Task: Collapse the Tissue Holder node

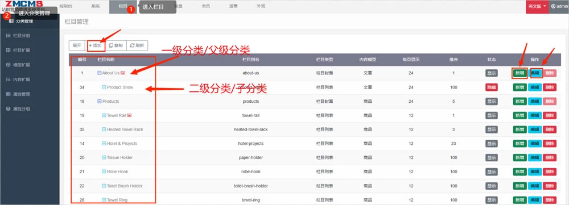Action: pos(104,157)
